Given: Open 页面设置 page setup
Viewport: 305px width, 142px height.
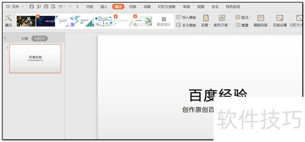Looking at the screenshot, I should pyautogui.click(x=280, y=21).
